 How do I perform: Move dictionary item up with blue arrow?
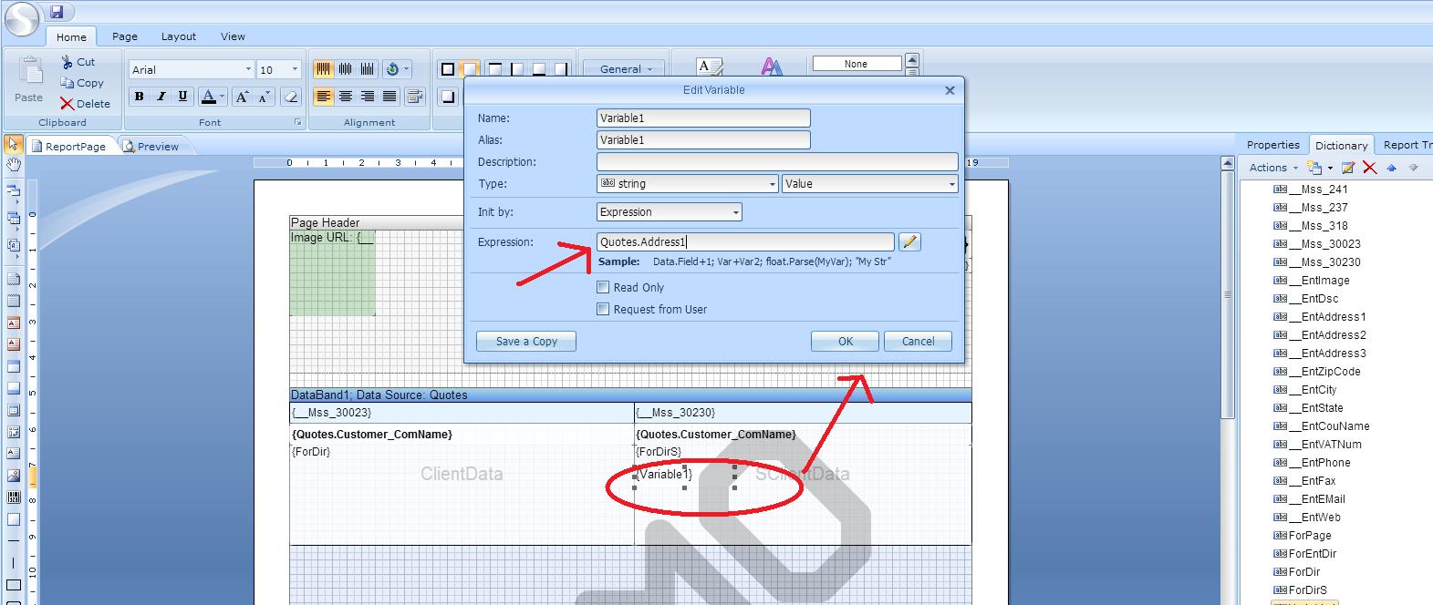[x=1392, y=168]
